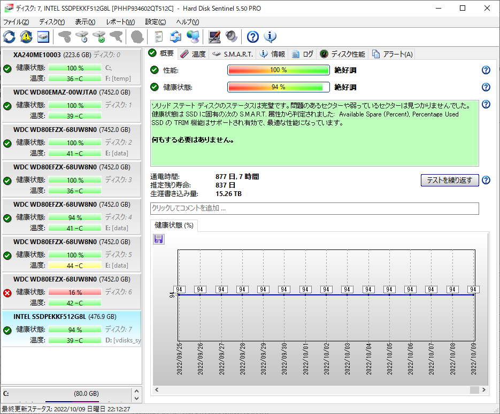Switch to the ディスク性能 tab
Image resolution: width=500 pixels, height=414 pixels.
342,54
